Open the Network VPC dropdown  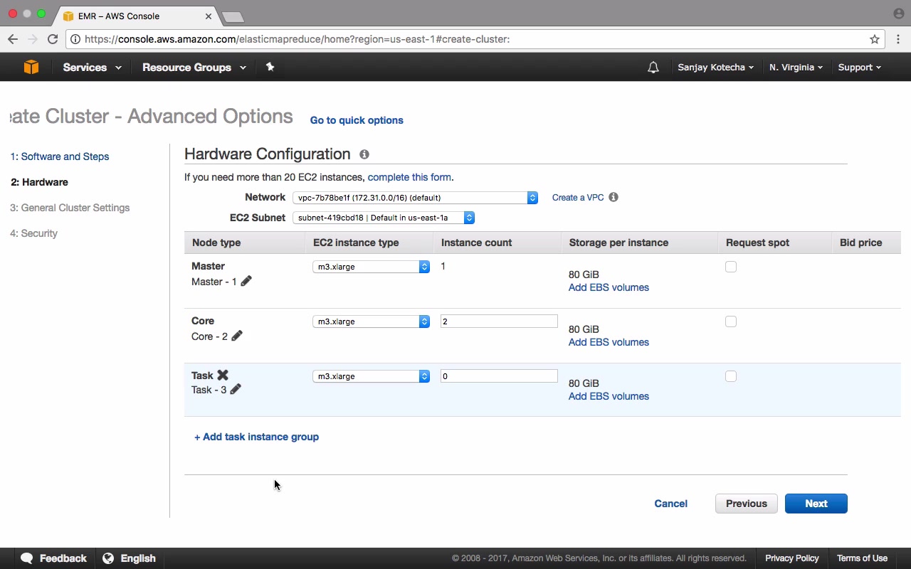pos(415,198)
